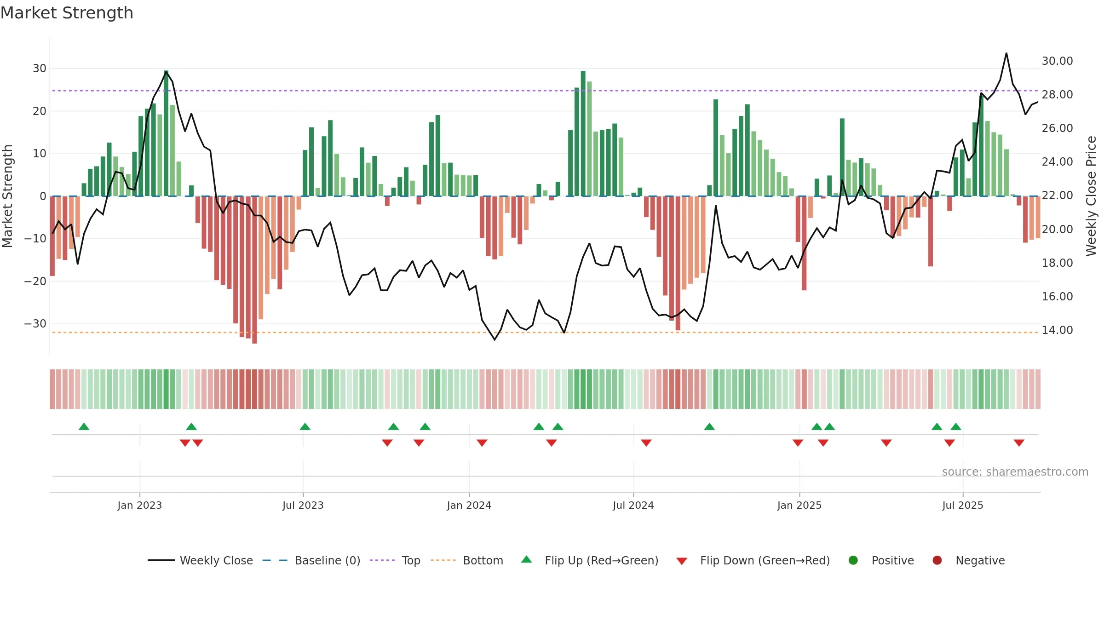Click the green Positive legend dot
This screenshot has height=621, width=1104.
click(x=853, y=560)
